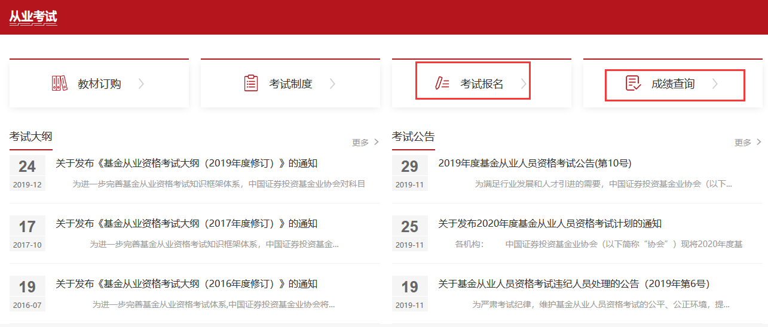The width and height of the screenshot is (768, 327).
Task: Click the 24 2019-12 date badge
Action: pyautogui.click(x=27, y=173)
